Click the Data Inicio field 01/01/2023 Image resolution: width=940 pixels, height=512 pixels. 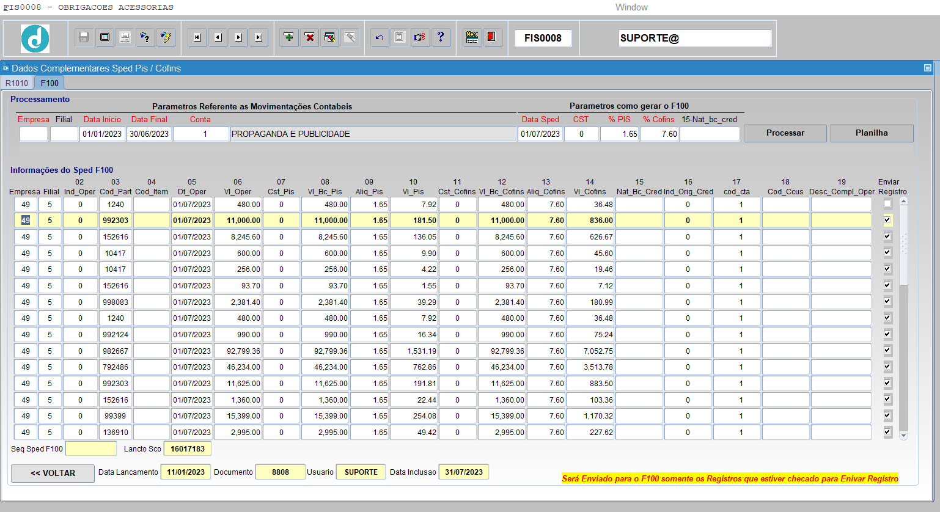click(102, 134)
